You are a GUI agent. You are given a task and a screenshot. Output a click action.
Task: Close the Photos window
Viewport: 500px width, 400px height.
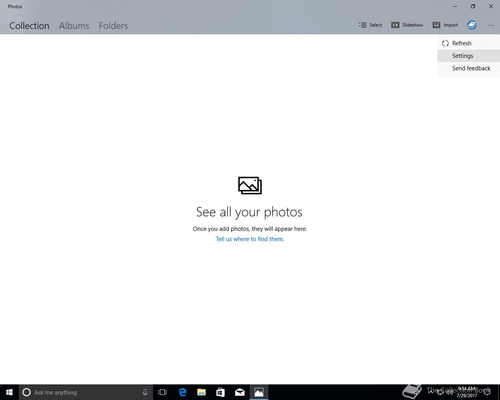click(x=491, y=6)
